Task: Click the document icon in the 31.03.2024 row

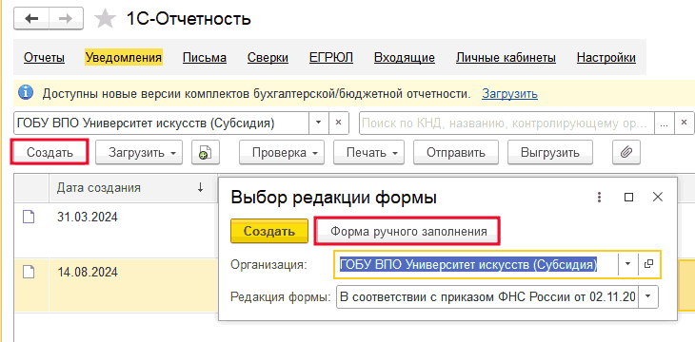Action: (29, 217)
